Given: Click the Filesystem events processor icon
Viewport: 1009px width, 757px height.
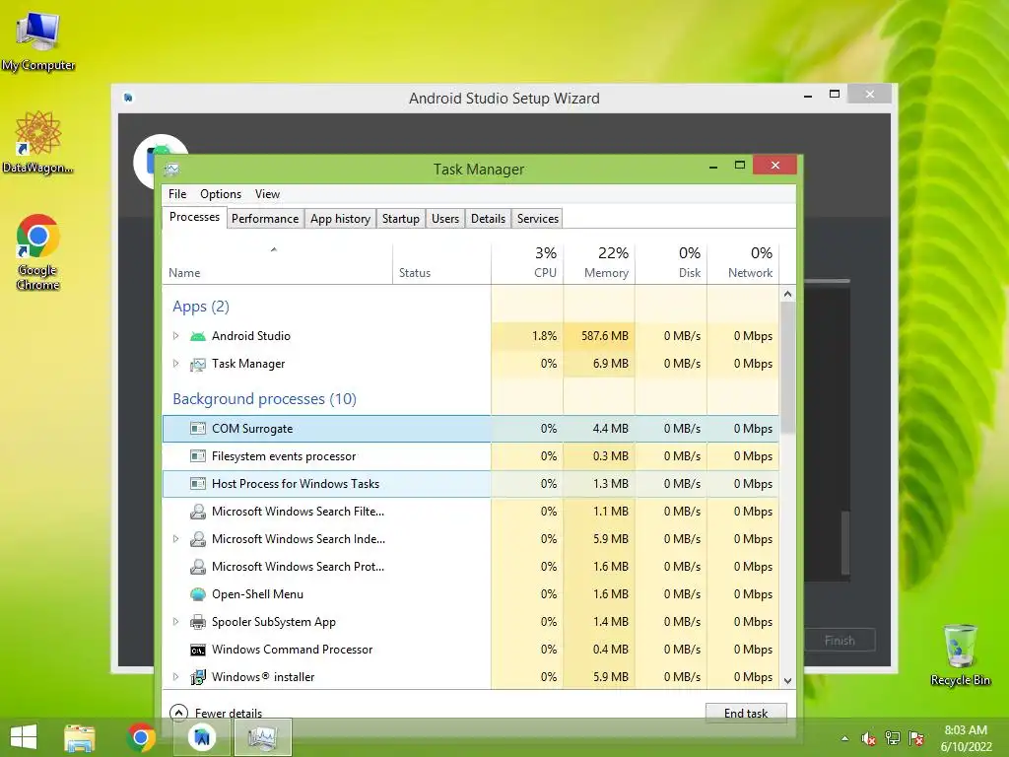Looking at the screenshot, I should pyautogui.click(x=198, y=456).
